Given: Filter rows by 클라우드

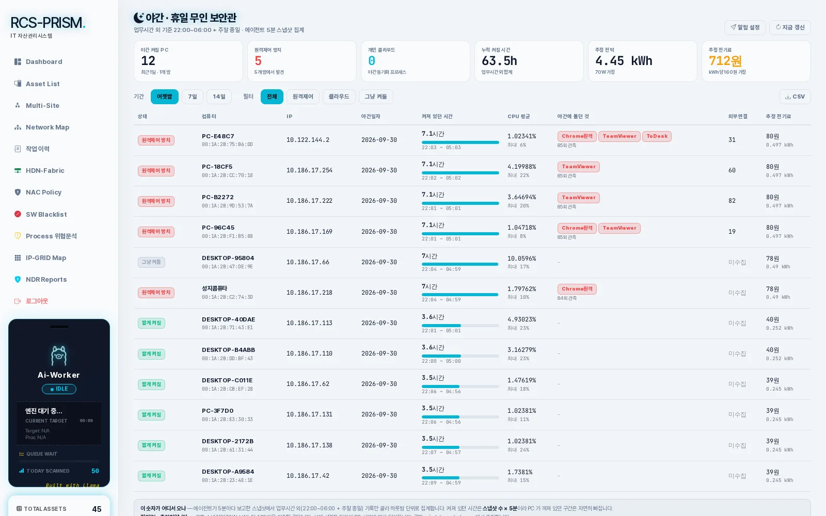Looking at the screenshot, I should 339,96.
